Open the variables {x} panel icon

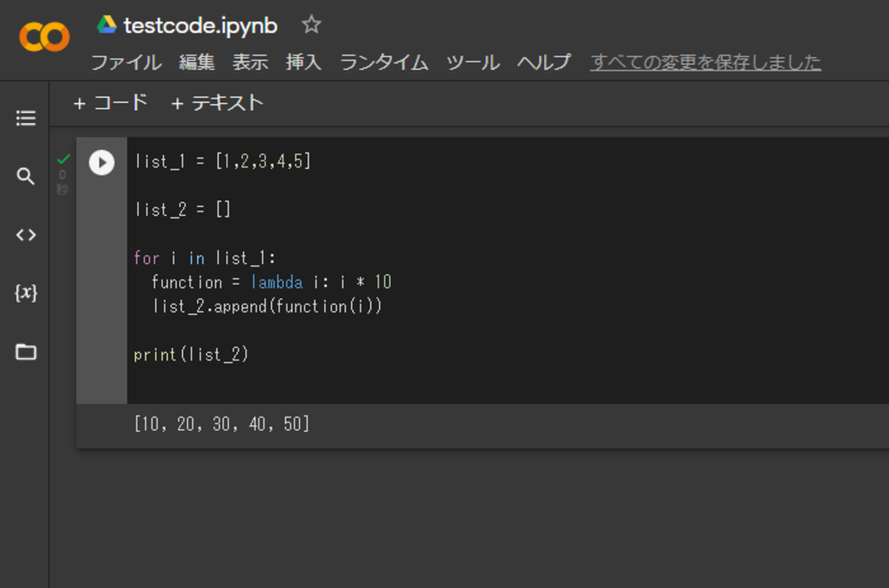(26, 293)
